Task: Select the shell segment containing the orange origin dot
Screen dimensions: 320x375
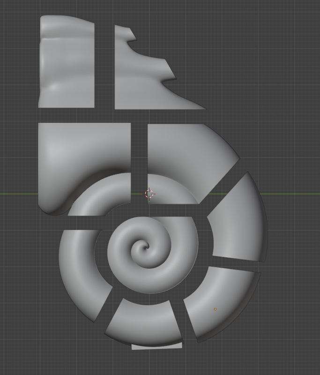Action: tap(221, 304)
